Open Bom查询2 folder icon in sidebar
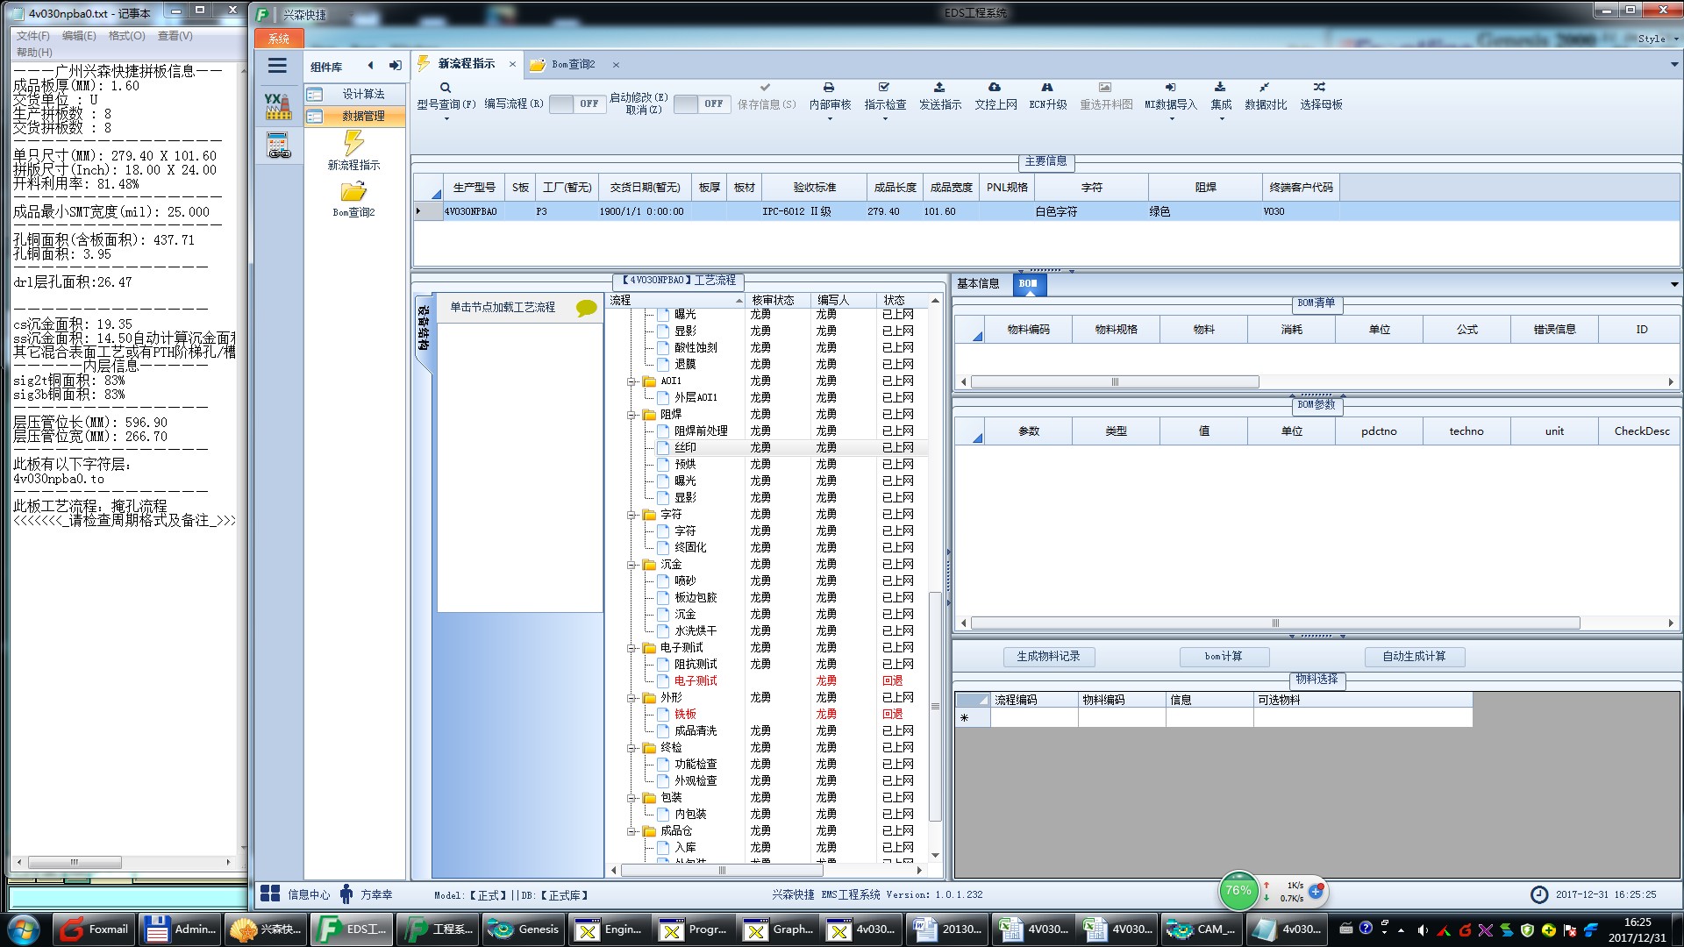 (x=353, y=191)
